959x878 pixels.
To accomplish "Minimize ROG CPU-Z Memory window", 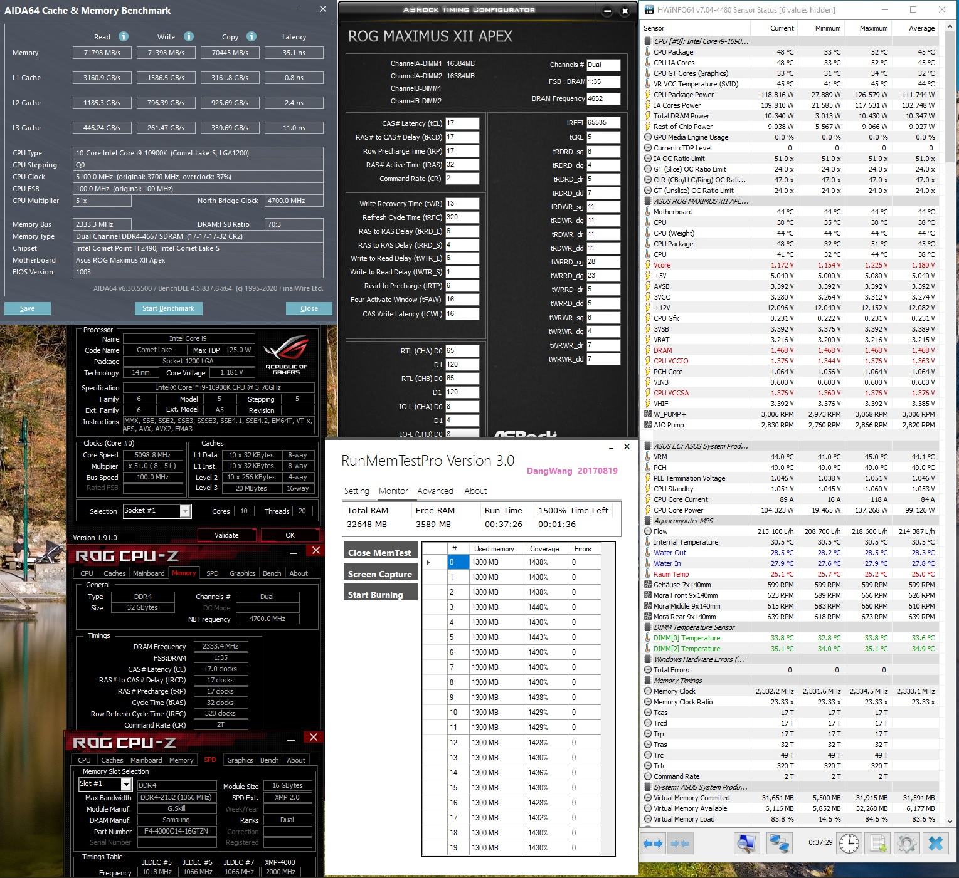I will 294,552.
